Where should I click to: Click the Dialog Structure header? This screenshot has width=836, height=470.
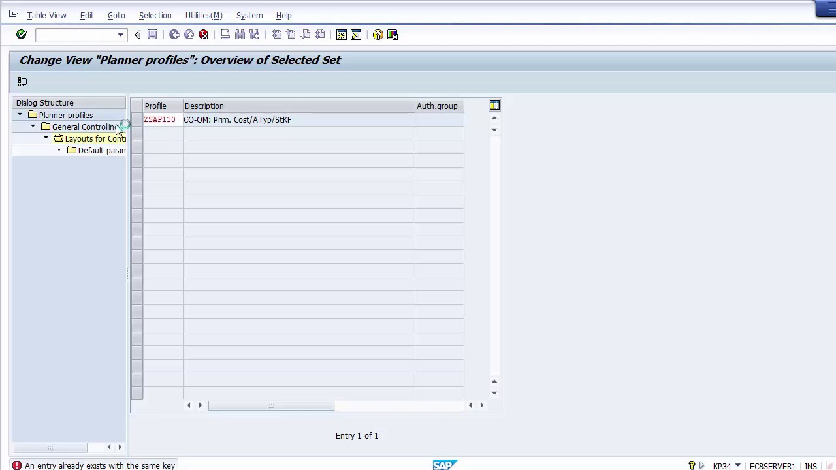pyautogui.click(x=70, y=102)
